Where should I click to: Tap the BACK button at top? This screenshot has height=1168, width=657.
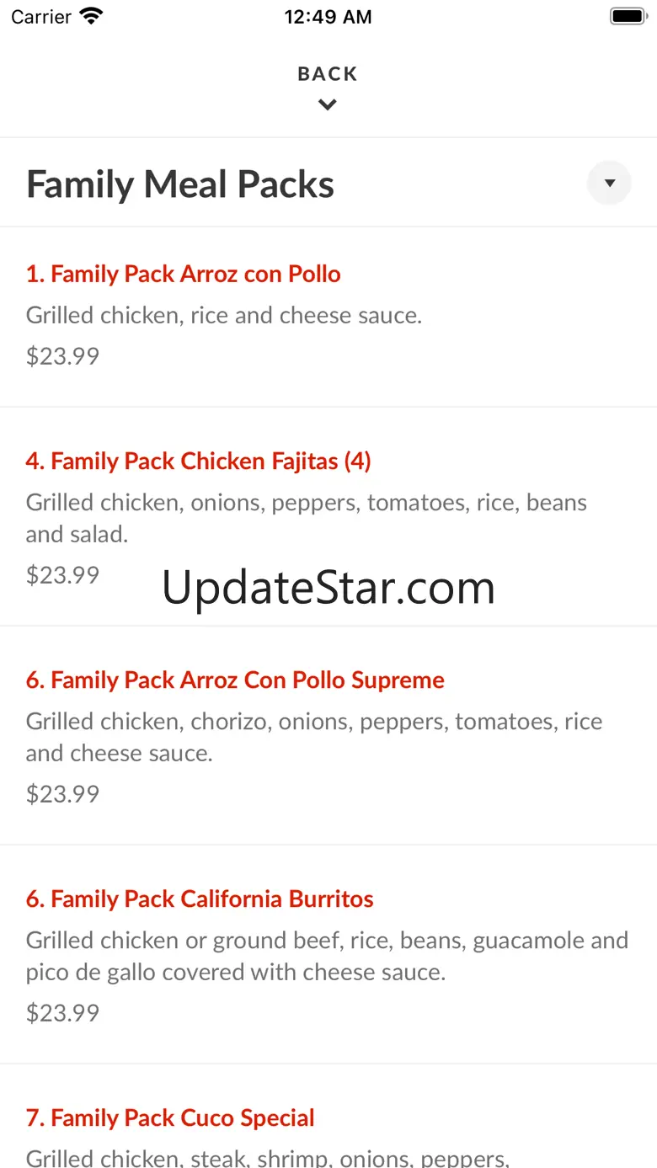[328, 74]
